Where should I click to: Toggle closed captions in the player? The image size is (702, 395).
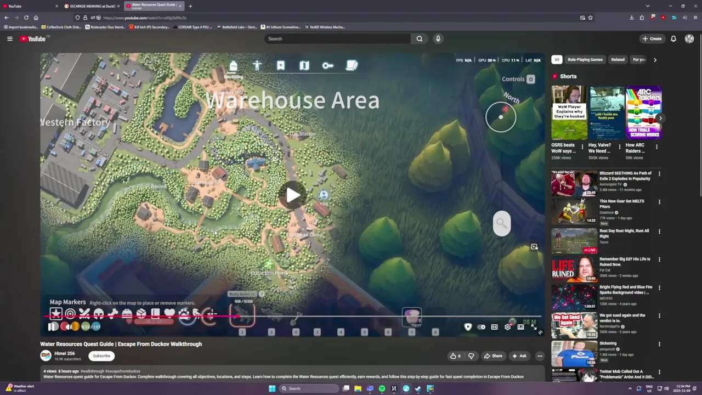pos(494,327)
